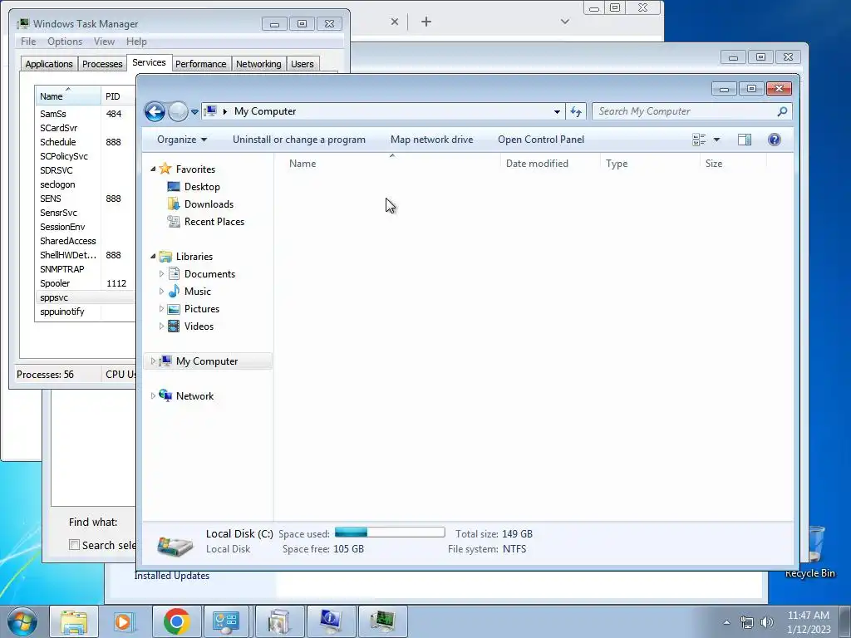Select the SamSs service row
The image size is (851, 638).
85,114
